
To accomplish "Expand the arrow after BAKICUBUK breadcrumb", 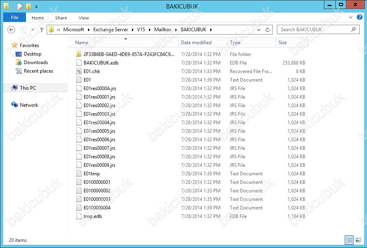I will click(x=211, y=30).
